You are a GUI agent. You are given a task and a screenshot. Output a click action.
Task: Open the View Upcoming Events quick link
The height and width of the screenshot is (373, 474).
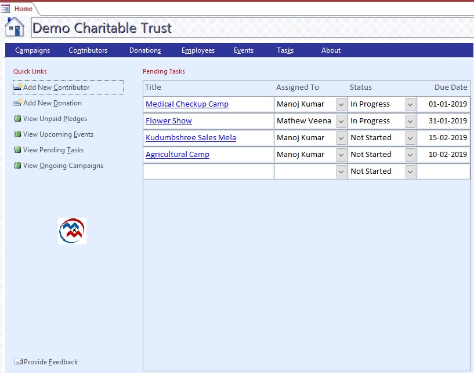(x=54, y=134)
